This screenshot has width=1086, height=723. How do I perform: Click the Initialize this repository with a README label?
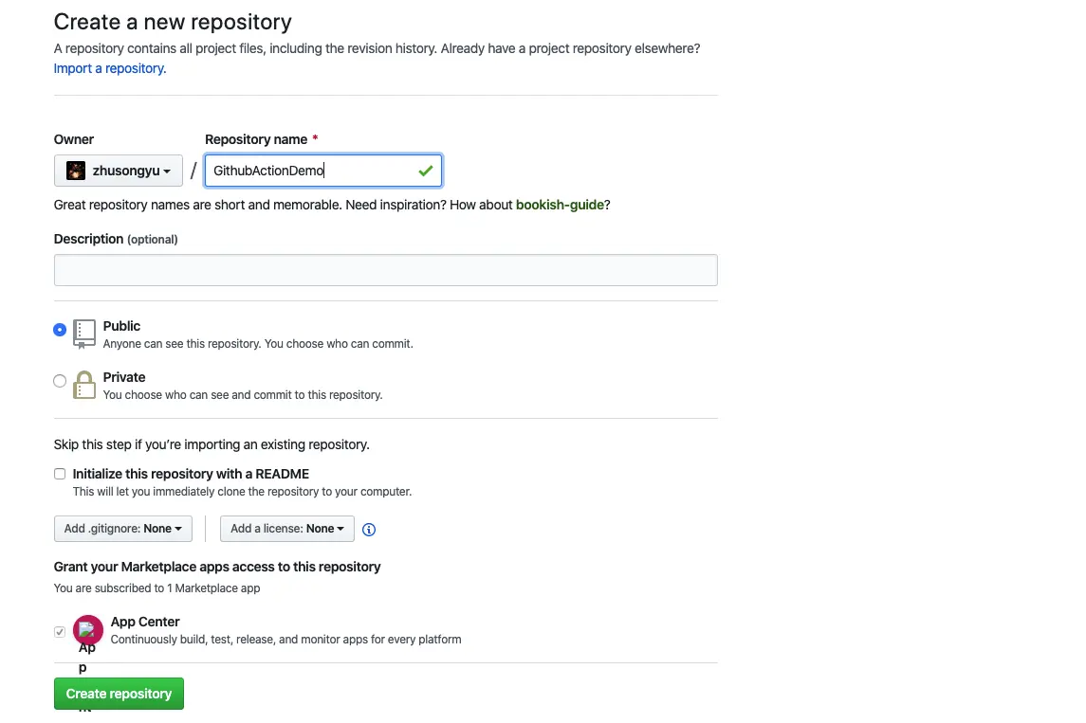191,474
